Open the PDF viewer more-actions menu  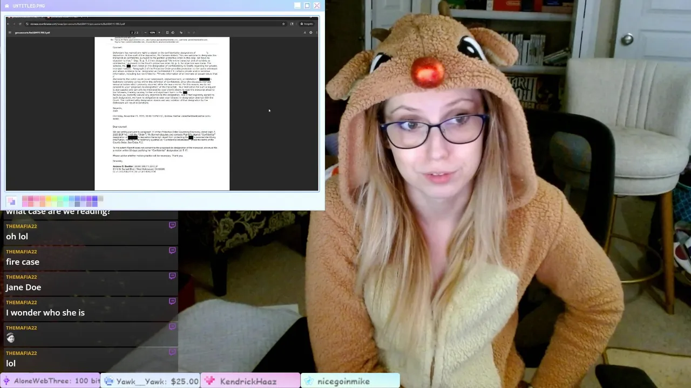(x=317, y=32)
